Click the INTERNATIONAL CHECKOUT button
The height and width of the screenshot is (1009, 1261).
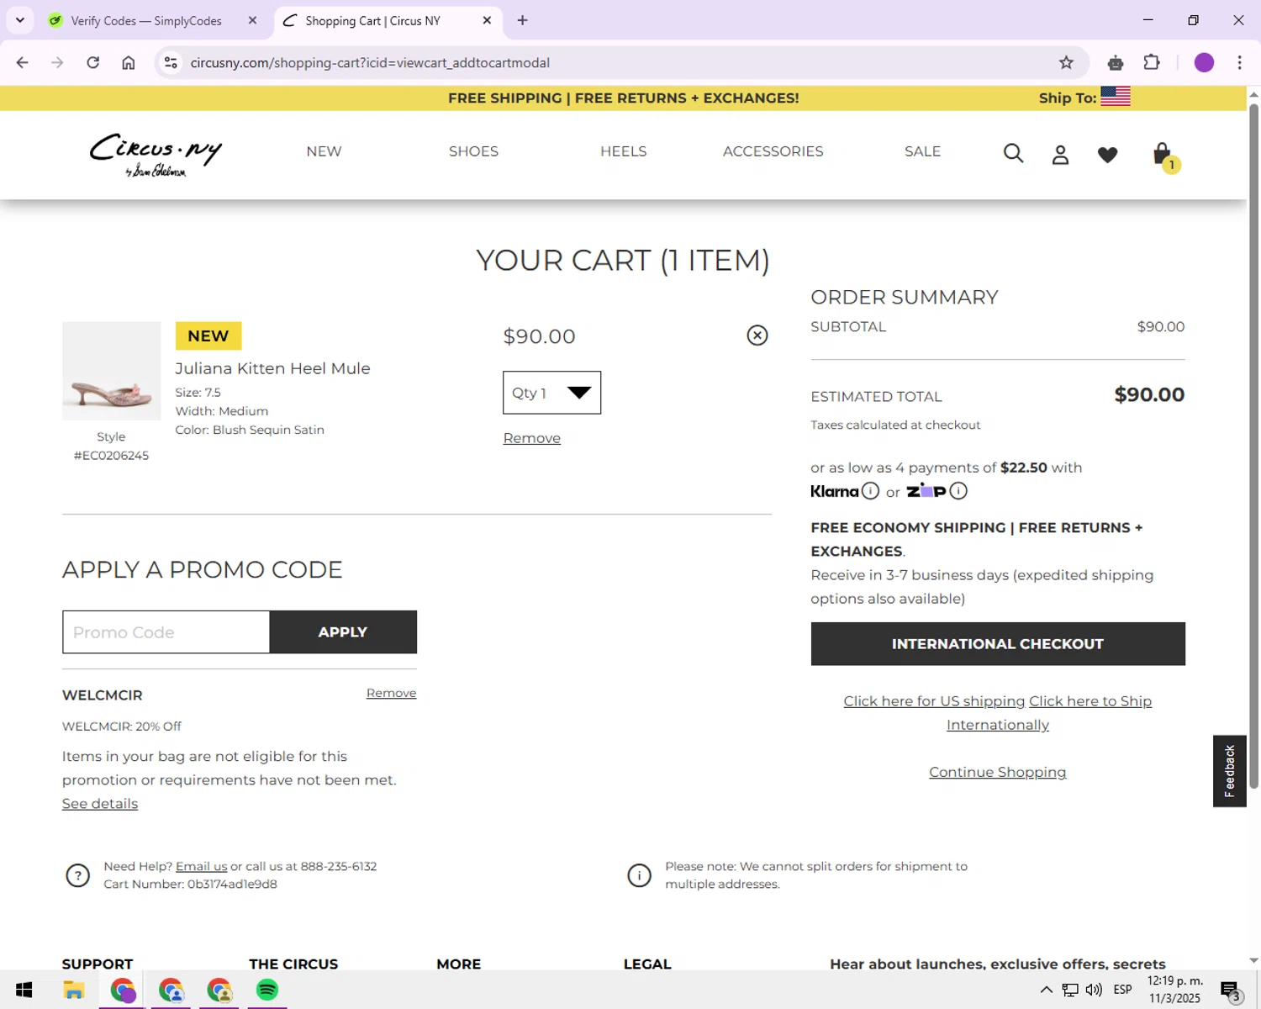click(x=998, y=644)
